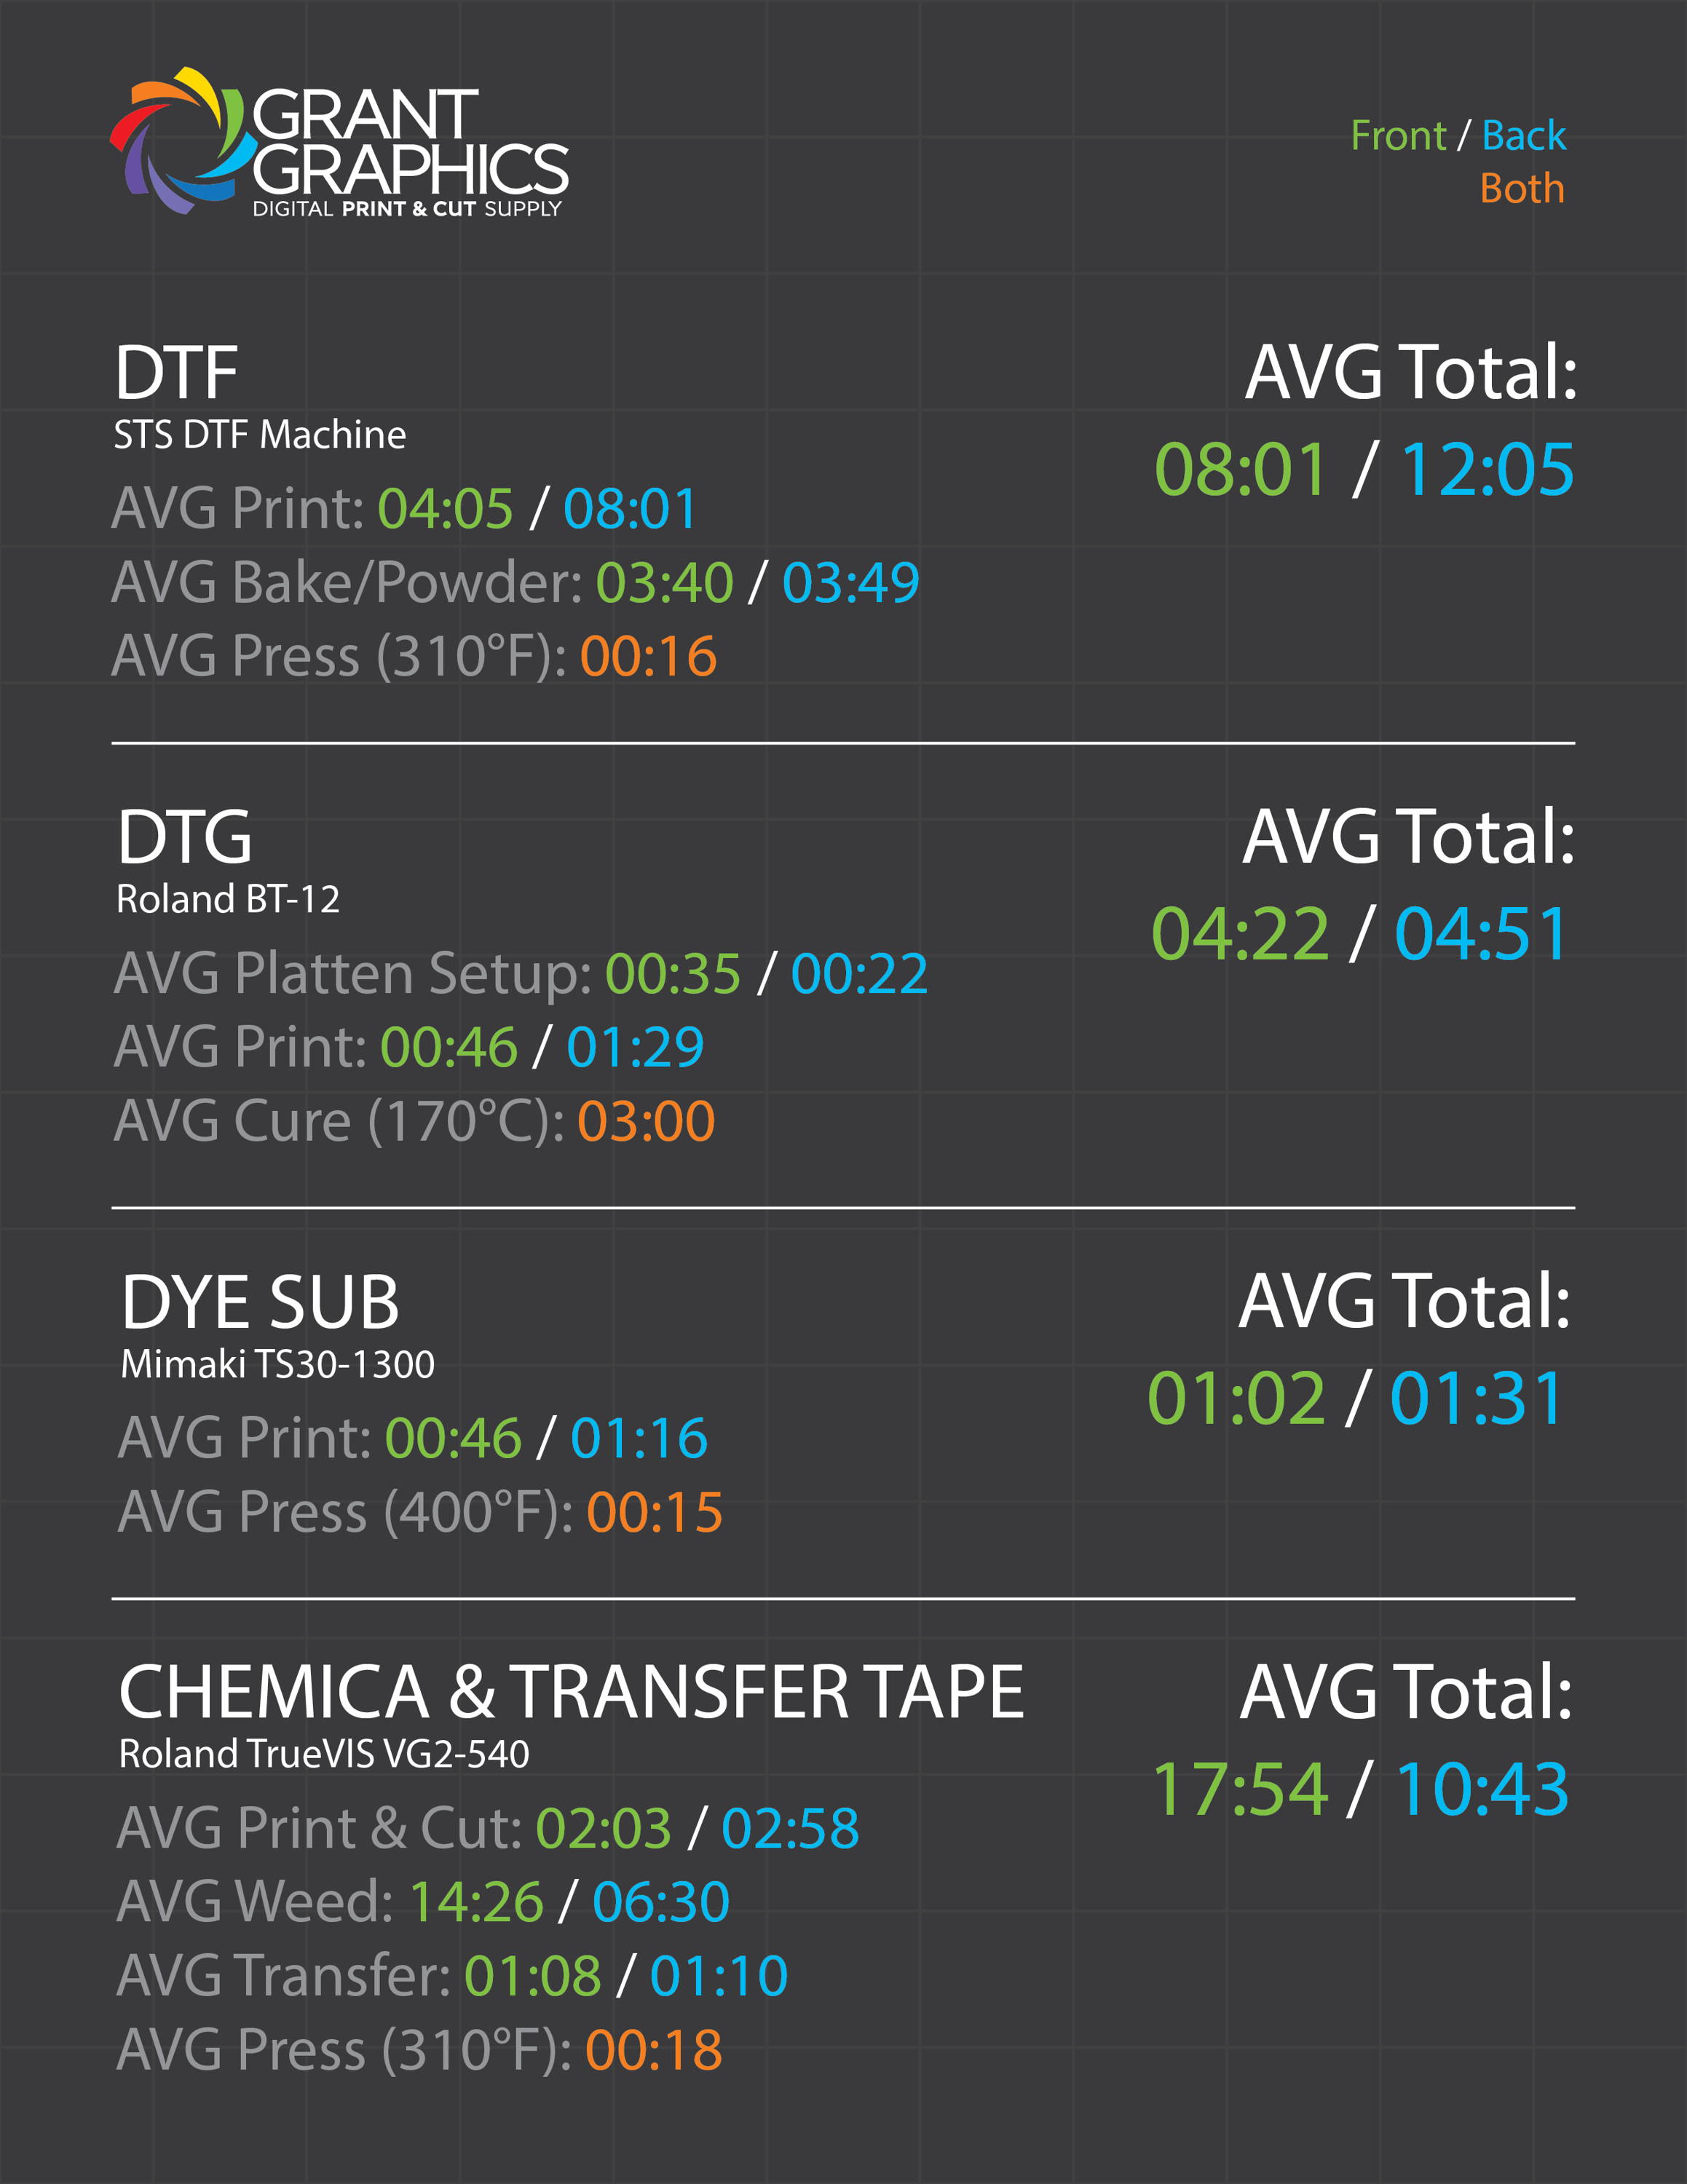This screenshot has height=2184, width=1687.
Task: Click the Roland BT-12 subtitle
Action: coord(228,899)
